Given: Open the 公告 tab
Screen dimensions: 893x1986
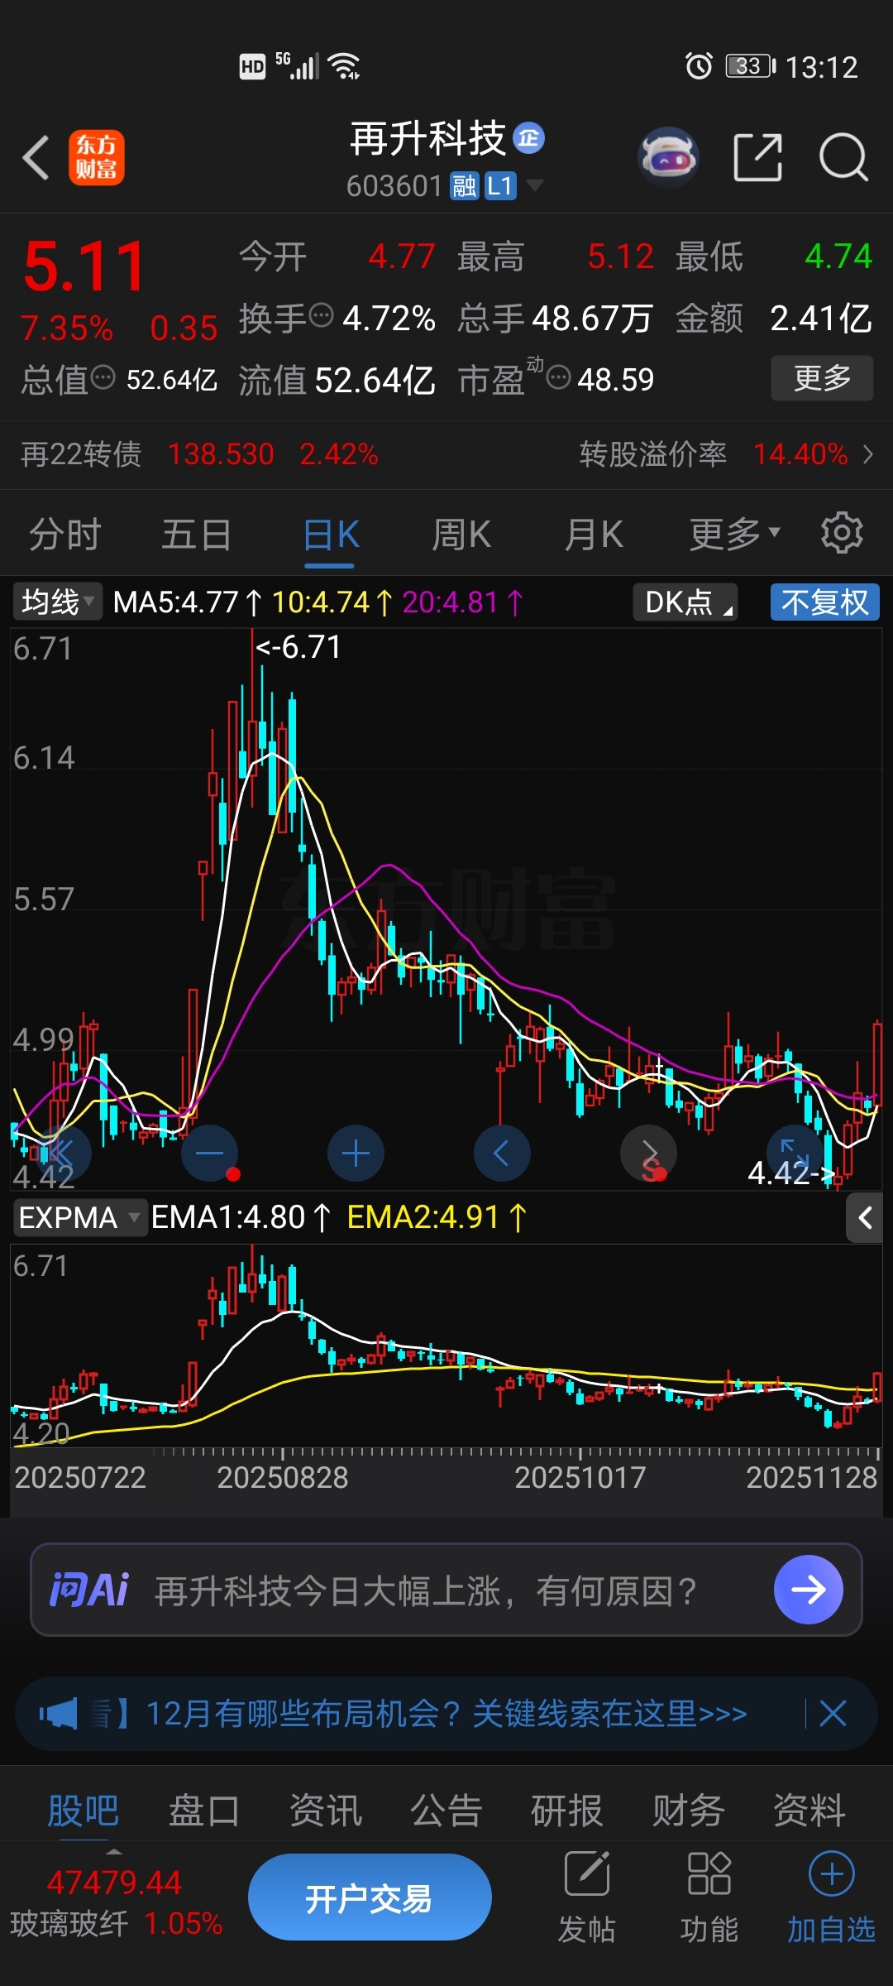Looking at the screenshot, I should pyautogui.click(x=446, y=1810).
